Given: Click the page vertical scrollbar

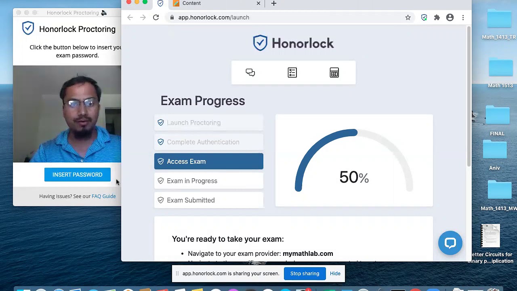Looking at the screenshot, I should tap(469, 97).
